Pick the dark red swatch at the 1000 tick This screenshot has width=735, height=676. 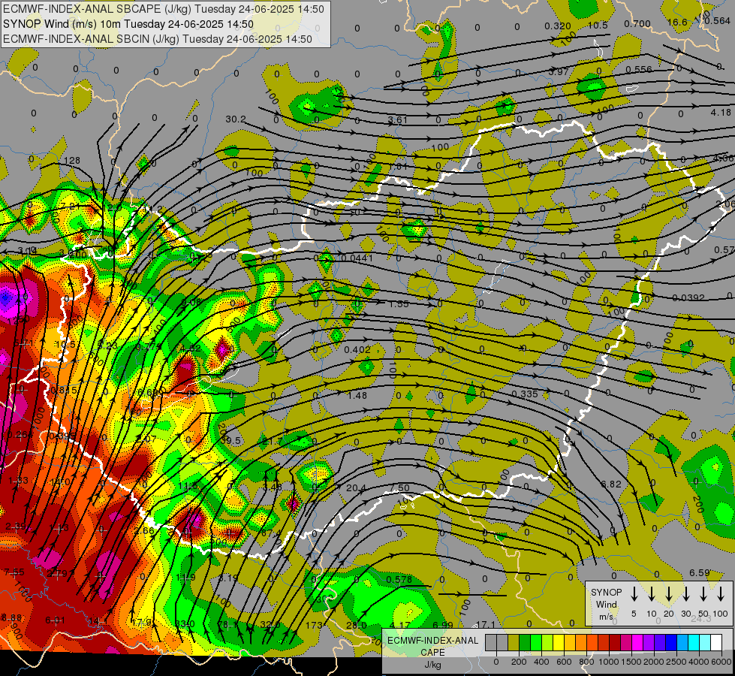point(615,642)
